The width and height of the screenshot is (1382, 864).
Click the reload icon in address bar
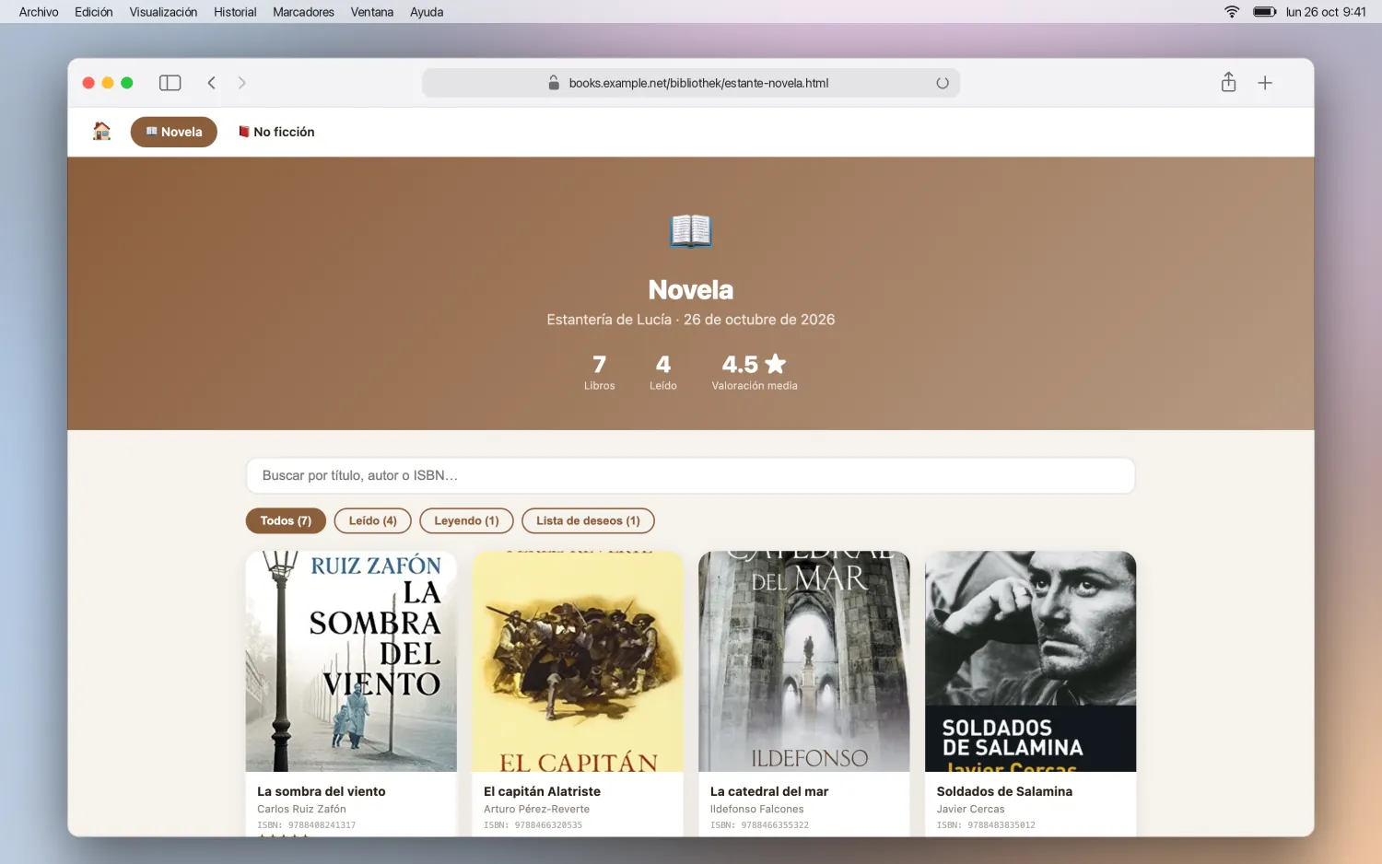pyautogui.click(x=943, y=83)
